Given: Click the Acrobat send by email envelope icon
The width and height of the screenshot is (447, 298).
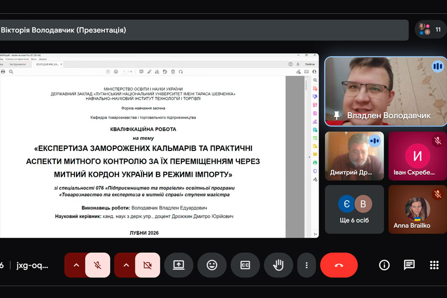Looking at the screenshot, I should point(306,72).
